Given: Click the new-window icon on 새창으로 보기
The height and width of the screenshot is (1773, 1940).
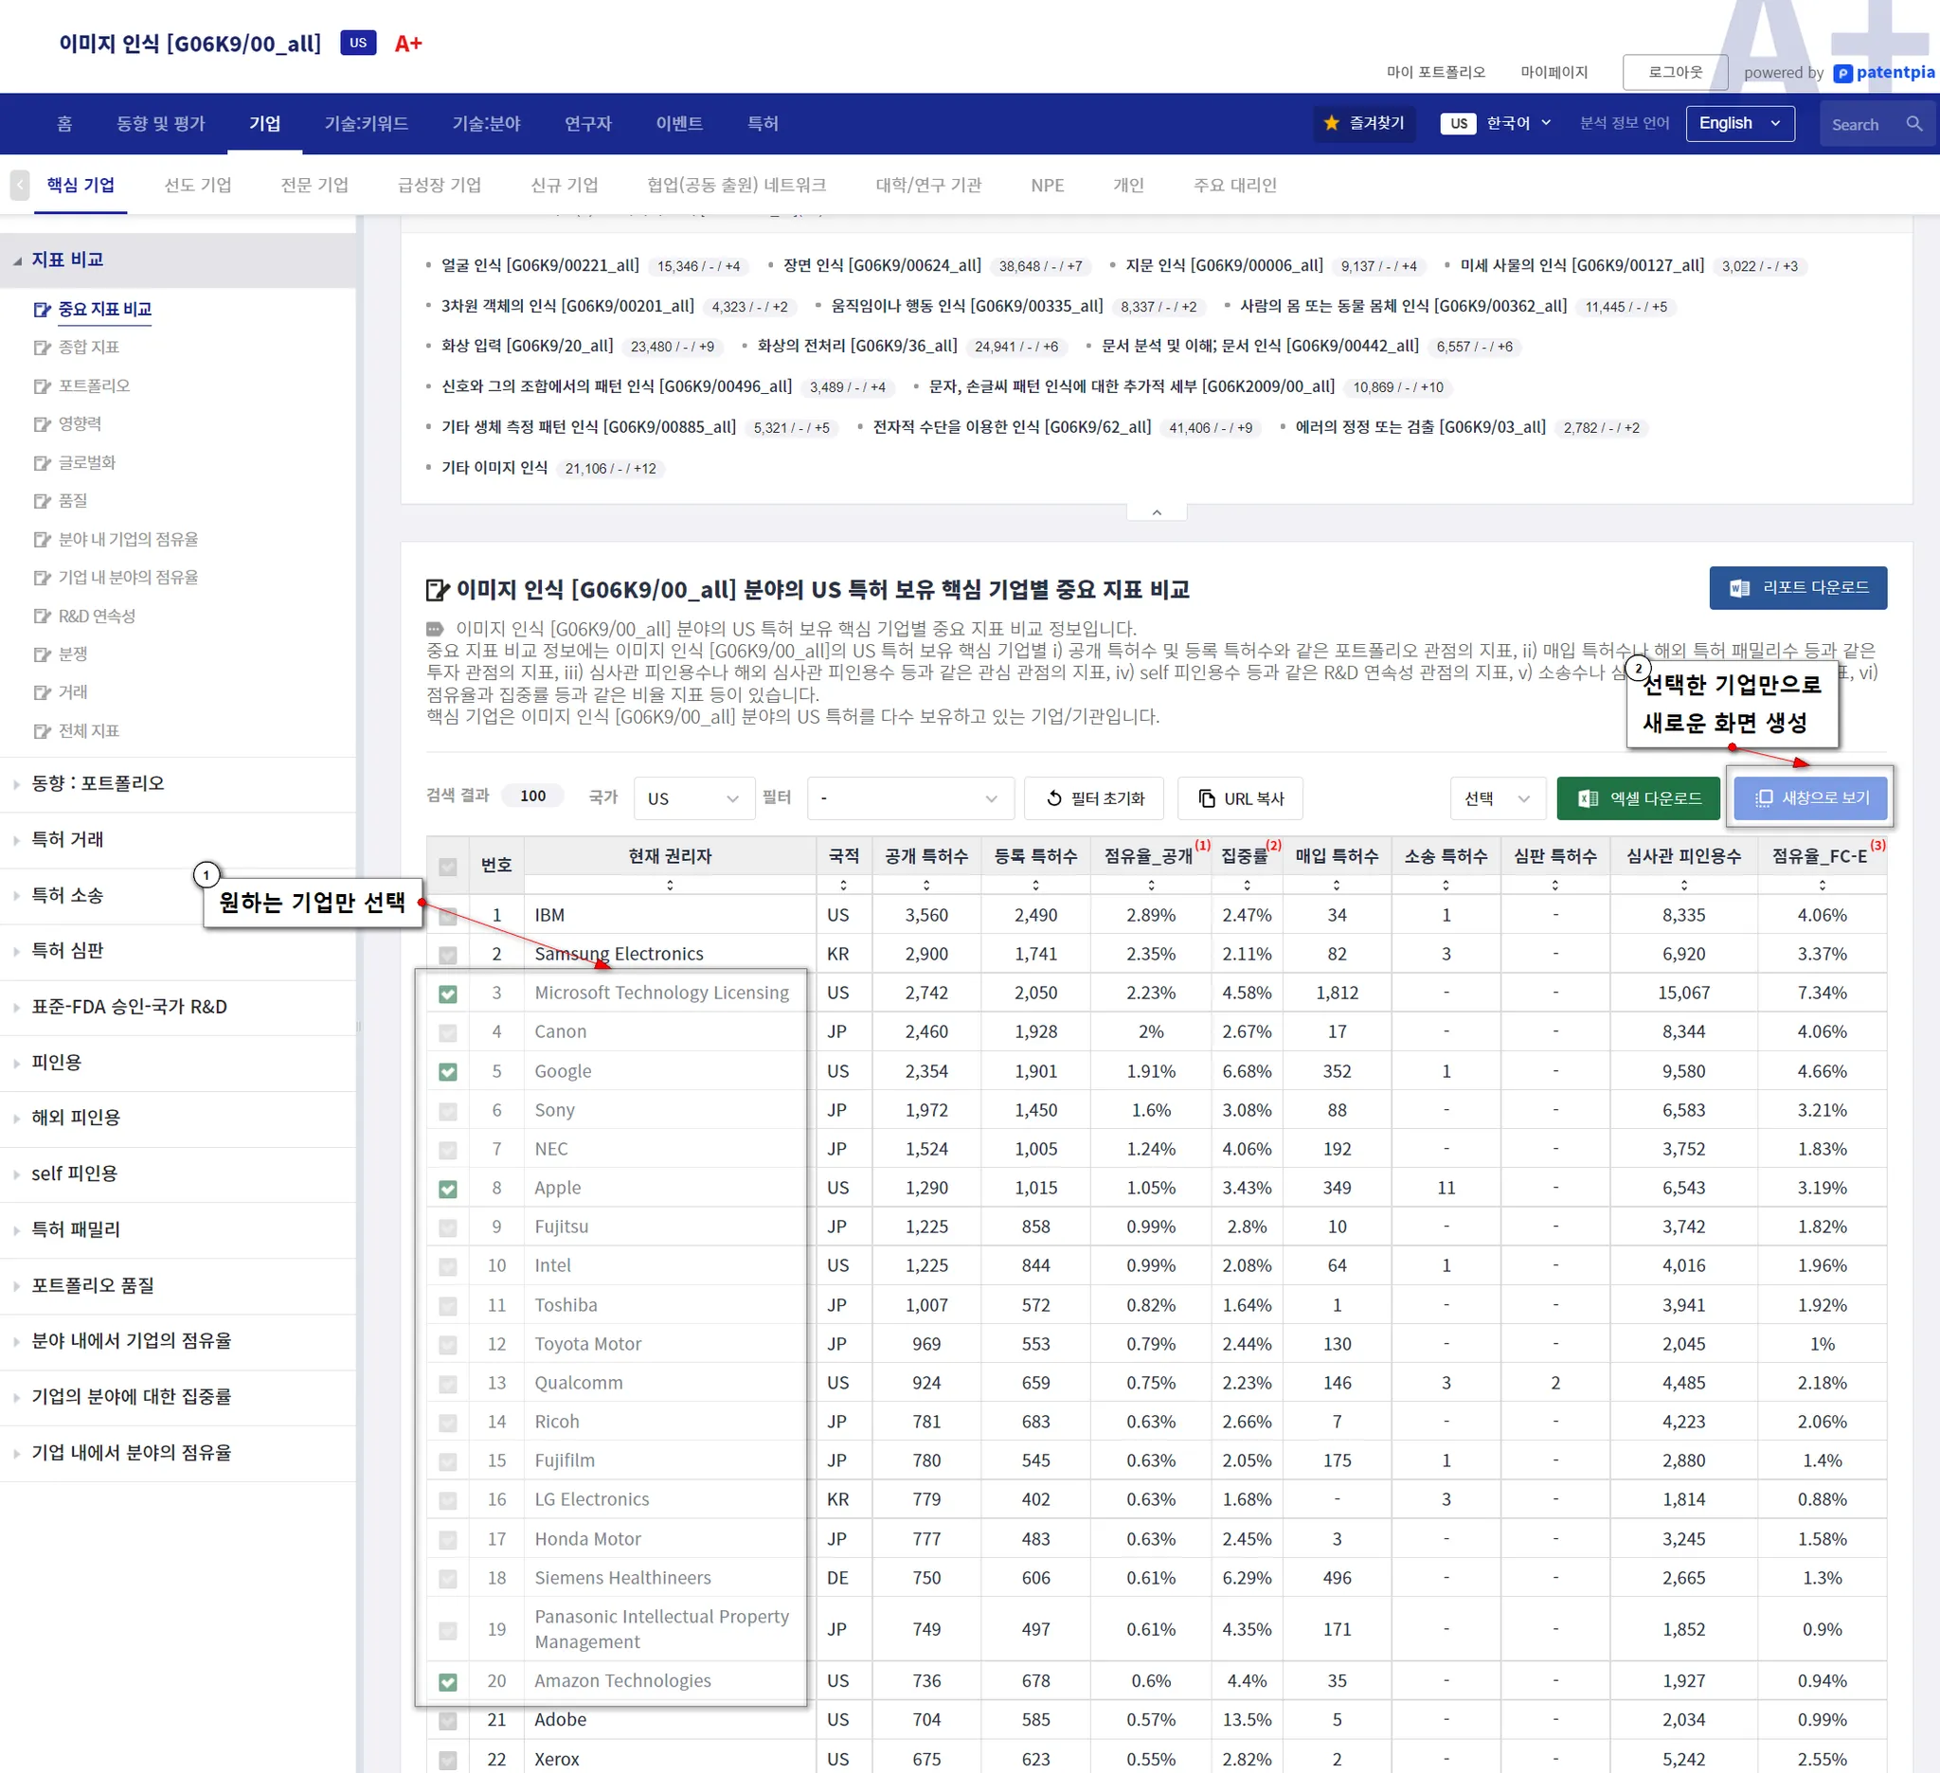Looking at the screenshot, I should (x=1764, y=798).
